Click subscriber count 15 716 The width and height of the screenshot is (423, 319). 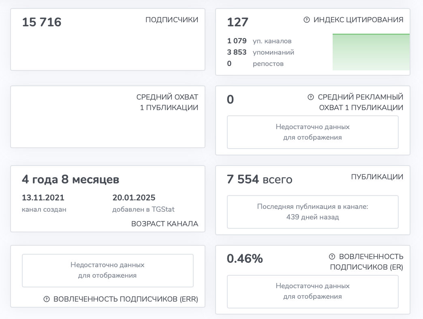tap(42, 22)
